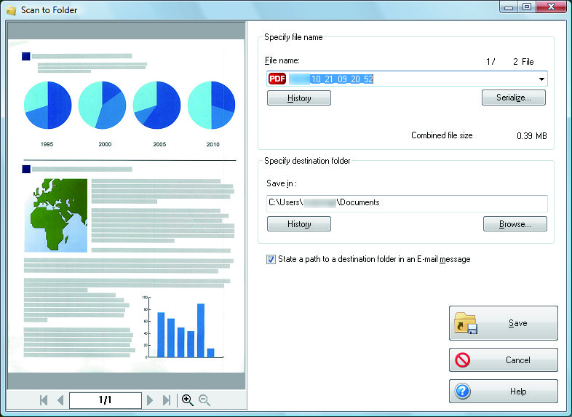Click the Scan to Folder title icon
The image size is (572, 417).
11,10
